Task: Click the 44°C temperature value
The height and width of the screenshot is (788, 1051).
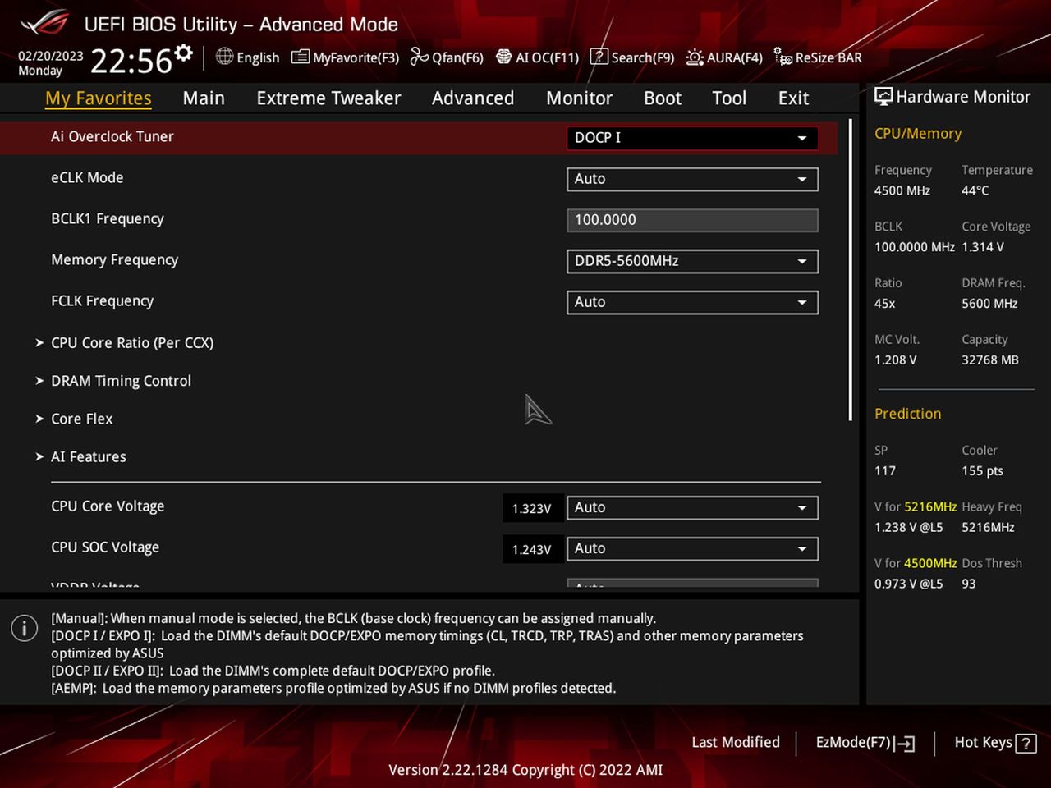Action: (x=975, y=190)
